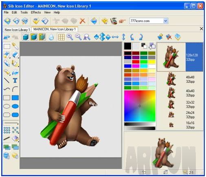Click the pointing hand icon in main toolbar
This screenshot has height=177, width=206.
point(122,21)
